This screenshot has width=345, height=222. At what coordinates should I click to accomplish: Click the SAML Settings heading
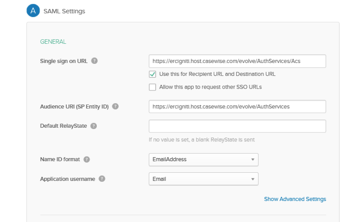click(64, 12)
